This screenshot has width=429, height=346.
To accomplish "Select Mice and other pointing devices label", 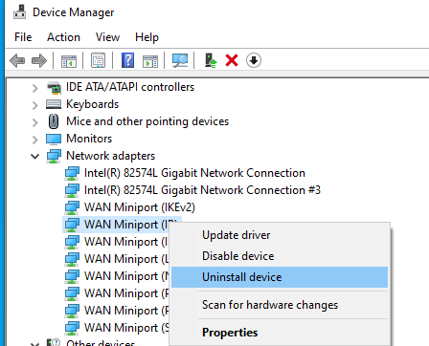I will 147,121.
